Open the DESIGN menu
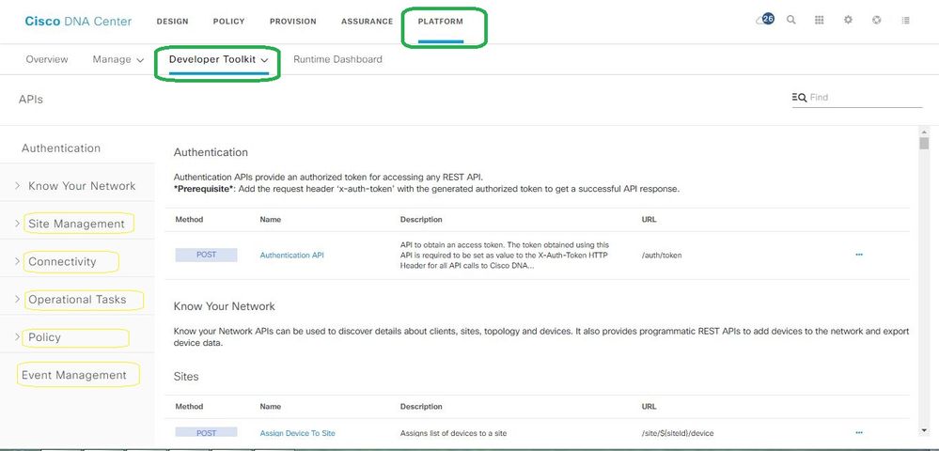The height and width of the screenshot is (451, 939). (x=172, y=22)
